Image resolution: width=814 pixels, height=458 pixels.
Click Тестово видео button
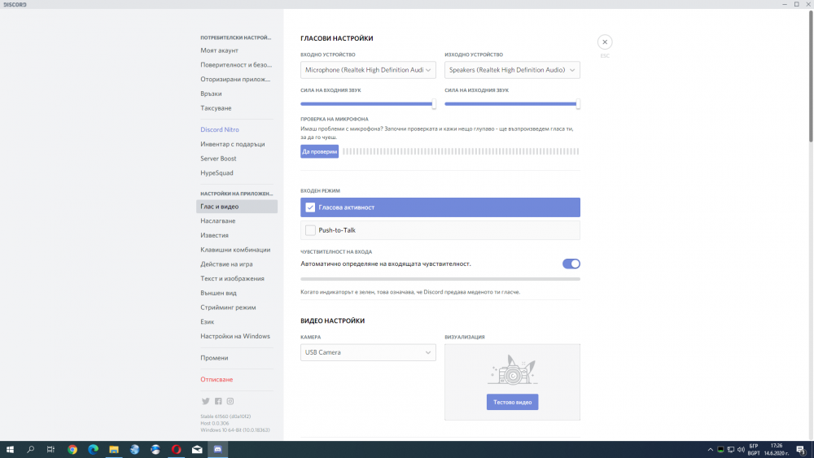(512, 402)
